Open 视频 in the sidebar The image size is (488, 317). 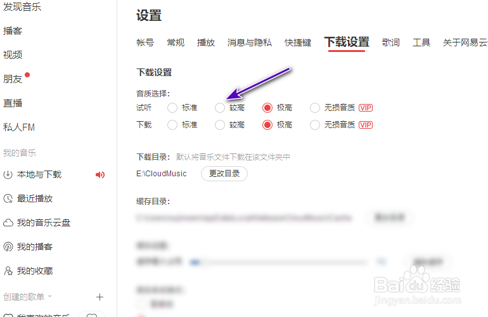pos(13,55)
